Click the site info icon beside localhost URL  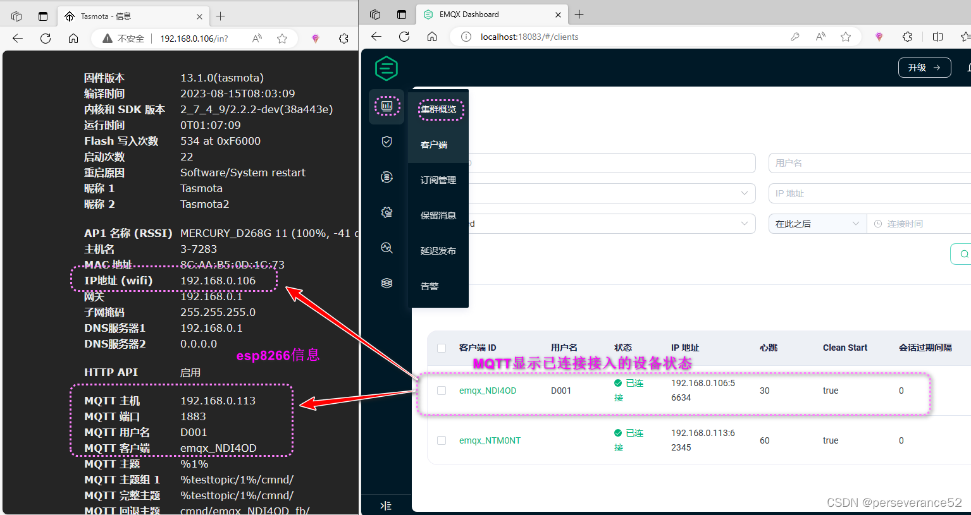tap(466, 37)
